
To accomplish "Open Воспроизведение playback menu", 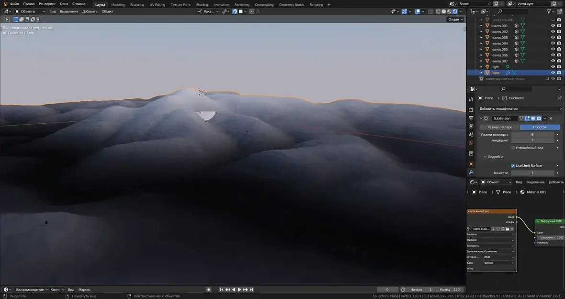I will [32, 289].
